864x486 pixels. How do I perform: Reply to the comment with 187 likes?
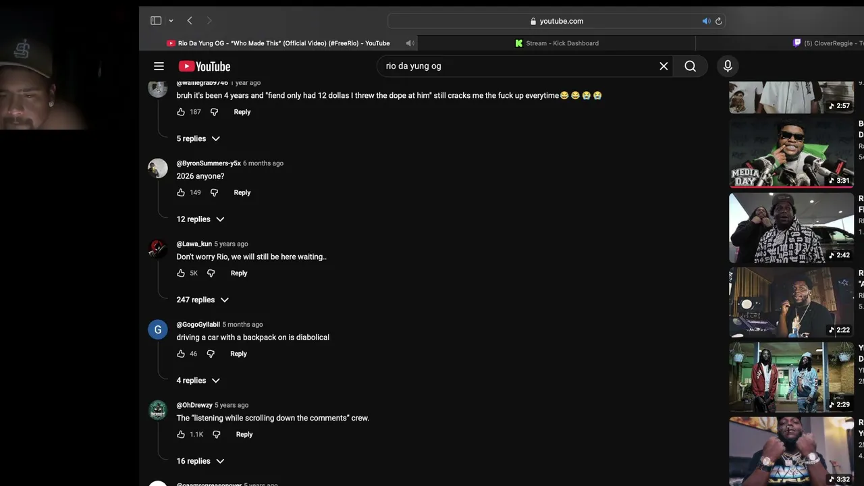[x=242, y=112]
